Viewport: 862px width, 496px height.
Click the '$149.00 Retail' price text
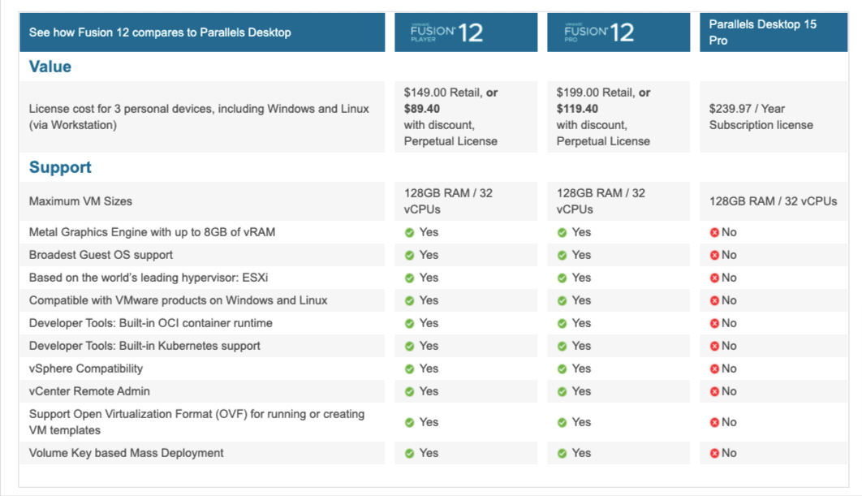[x=442, y=93]
